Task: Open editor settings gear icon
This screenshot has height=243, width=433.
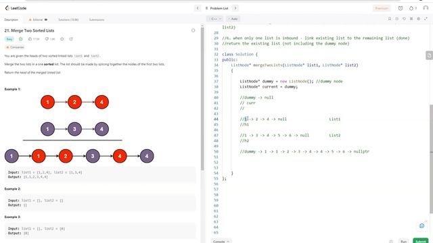Action: [x=418, y=19]
